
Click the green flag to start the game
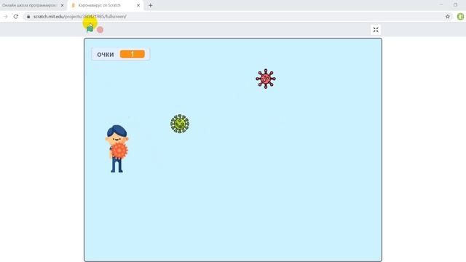pyautogui.click(x=90, y=29)
